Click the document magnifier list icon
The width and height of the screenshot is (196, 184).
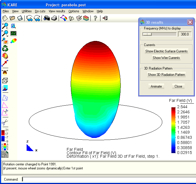tap(13, 26)
